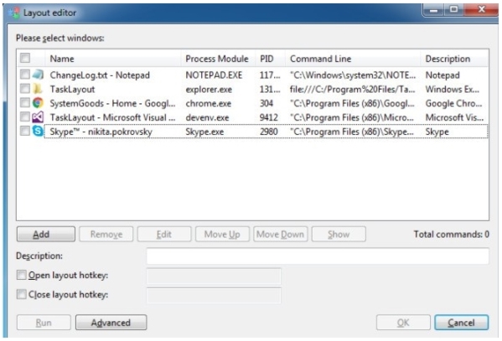
Task: Check the Skype window row checkbox
Action: click(25, 131)
